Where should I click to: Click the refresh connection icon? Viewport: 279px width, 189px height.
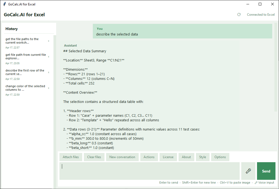pos(239,15)
